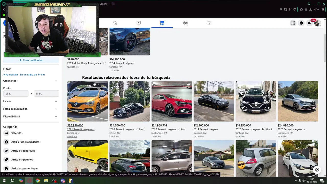Open the $12.900.000 Quilicura megane photo

[x=214, y=101]
